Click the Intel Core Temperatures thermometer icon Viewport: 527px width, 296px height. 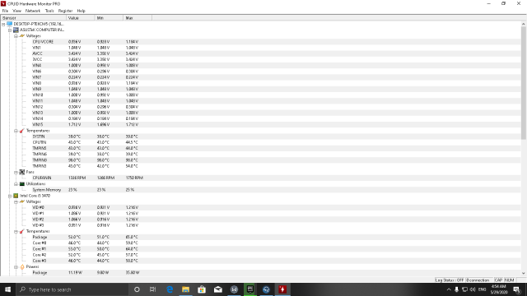[22, 231]
